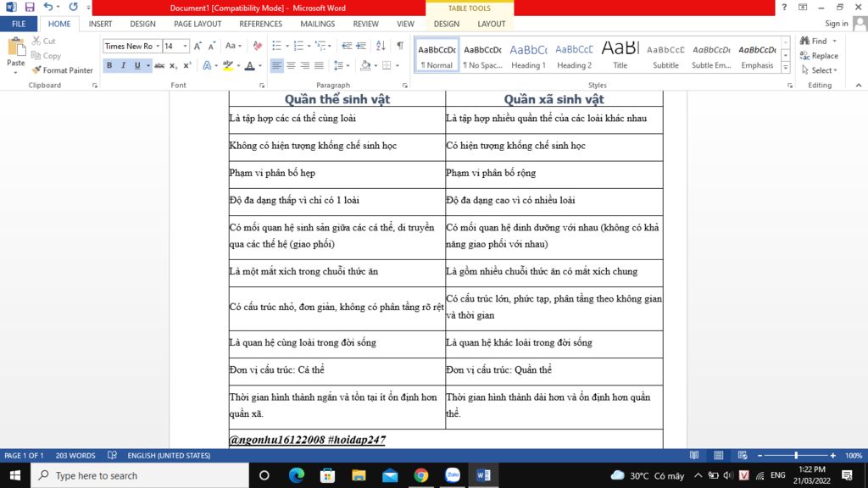Justify the paragraph text
868x488 pixels.
319,65
